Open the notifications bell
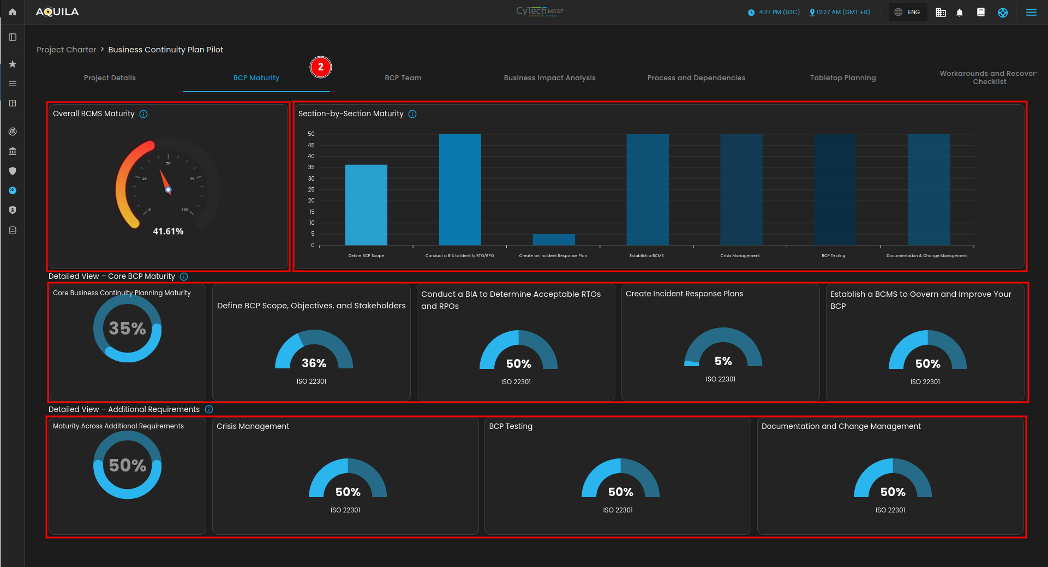The height and width of the screenshot is (567, 1048). (x=960, y=13)
